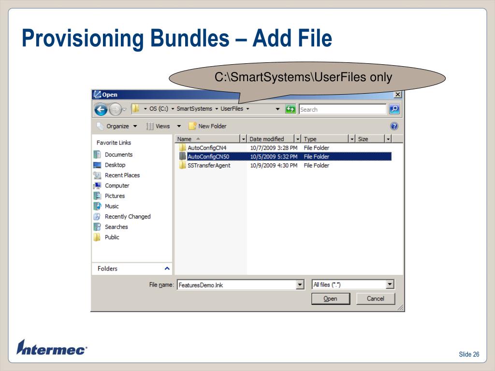Open recent pages dropdown beside Forward arrow
This screenshot has width=495, height=371.
[x=124, y=110]
